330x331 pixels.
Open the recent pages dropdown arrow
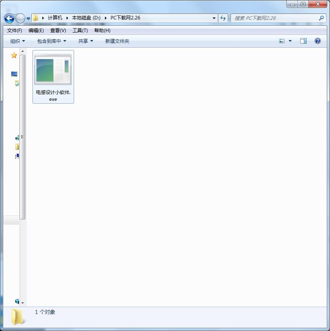[x=28, y=19]
